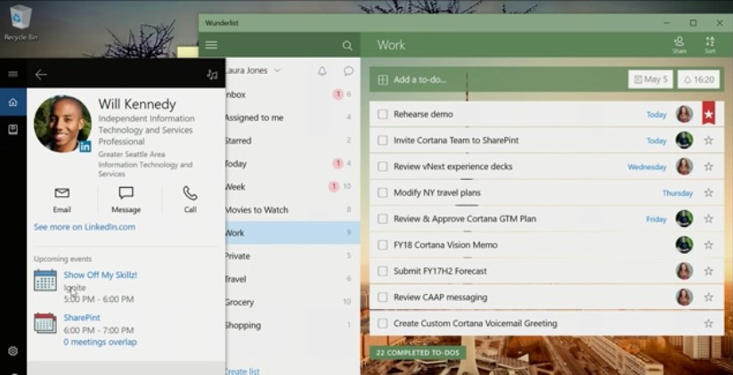733x375 pixels.
Task: Open Wunderlist search magnifier
Action: coord(347,45)
